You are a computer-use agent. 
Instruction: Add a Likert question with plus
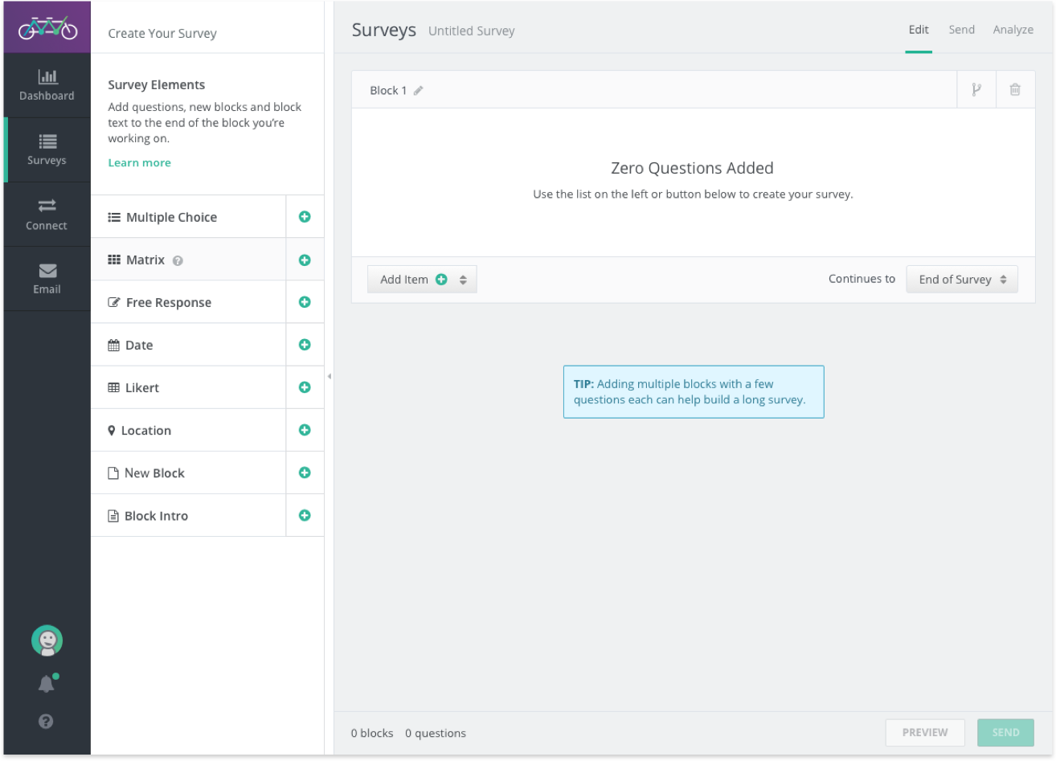305,387
